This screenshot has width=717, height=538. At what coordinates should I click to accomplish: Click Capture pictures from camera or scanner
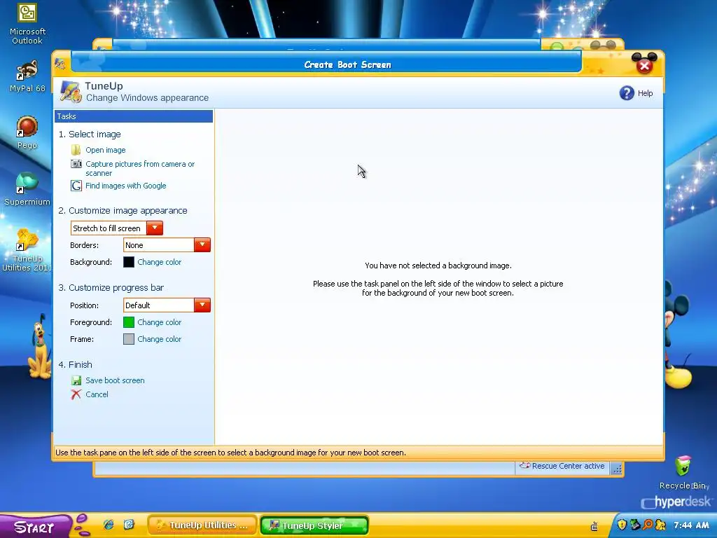[140, 168]
